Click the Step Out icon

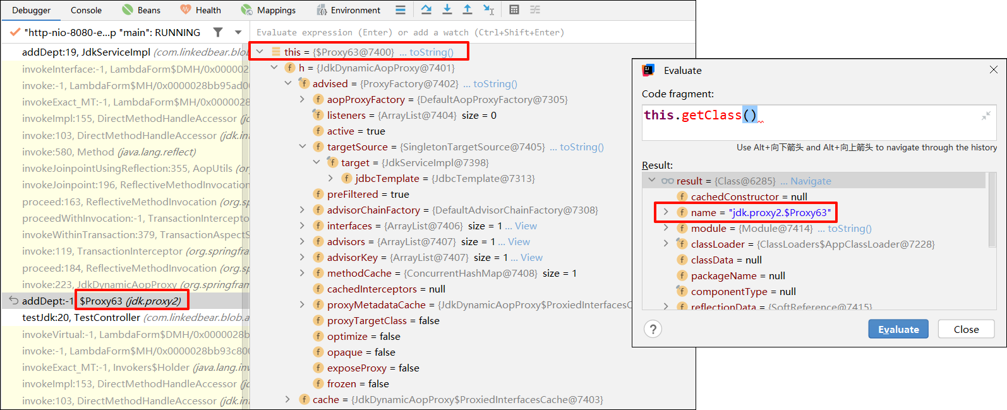(x=467, y=9)
